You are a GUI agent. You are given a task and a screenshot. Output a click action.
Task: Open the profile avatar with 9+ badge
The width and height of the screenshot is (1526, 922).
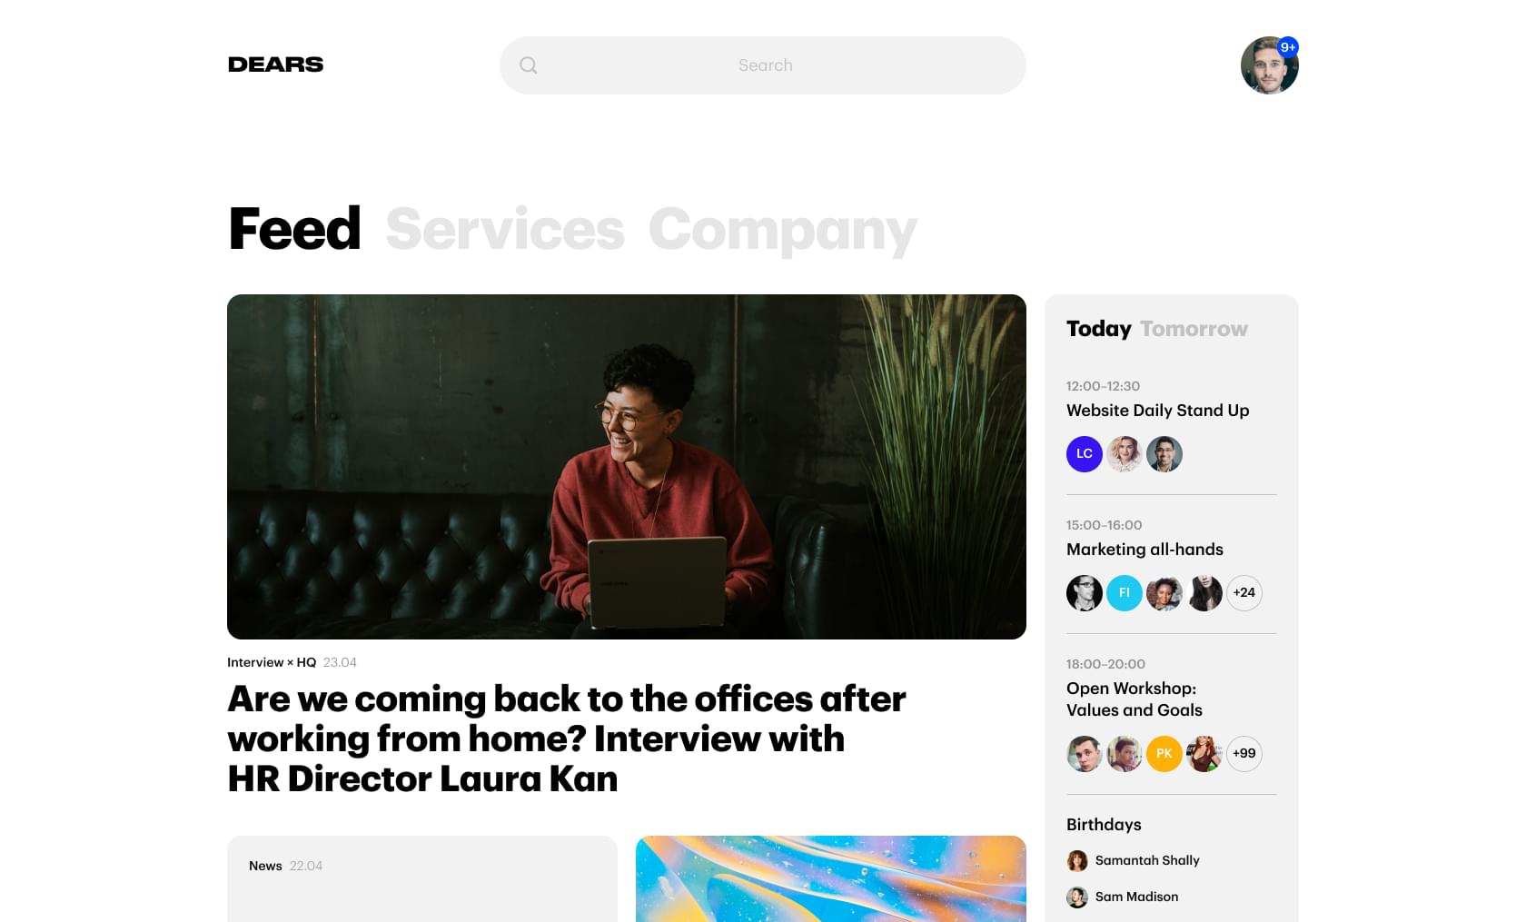(x=1269, y=65)
